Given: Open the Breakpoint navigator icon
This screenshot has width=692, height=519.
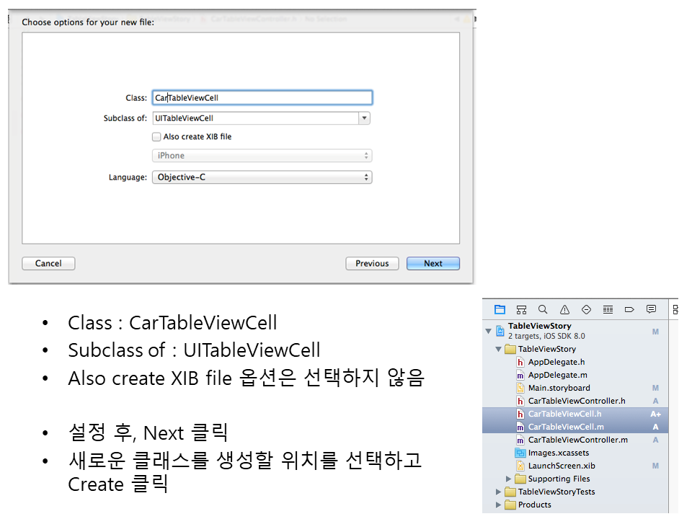Looking at the screenshot, I should tap(629, 309).
